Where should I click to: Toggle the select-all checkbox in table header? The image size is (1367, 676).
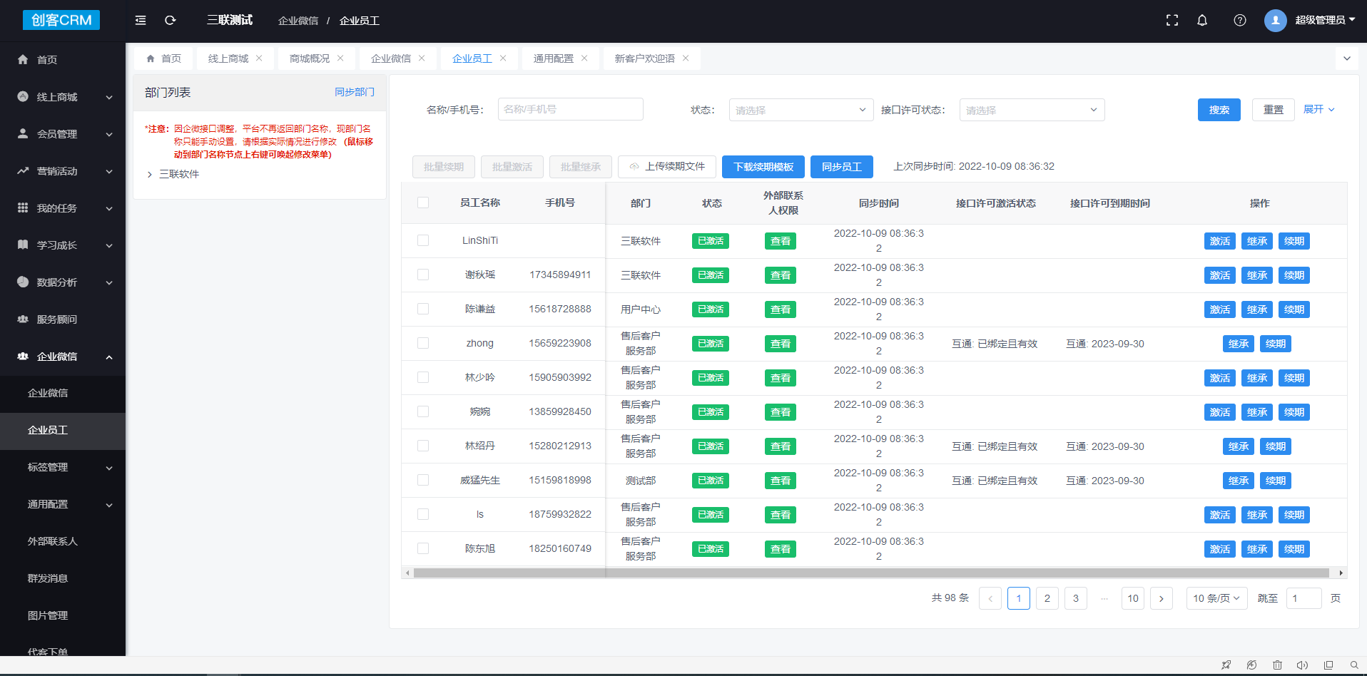coord(423,203)
